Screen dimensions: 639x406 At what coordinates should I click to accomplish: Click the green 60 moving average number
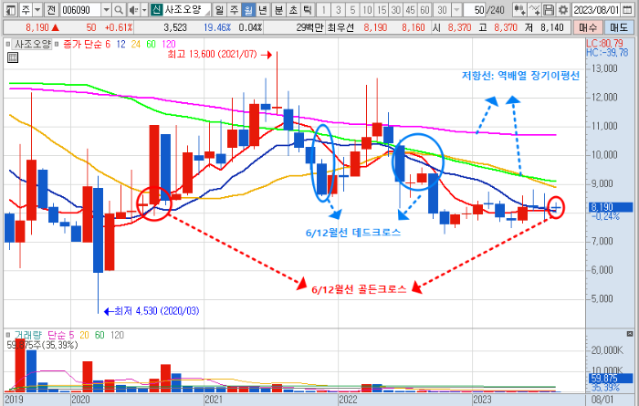(151, 44)
